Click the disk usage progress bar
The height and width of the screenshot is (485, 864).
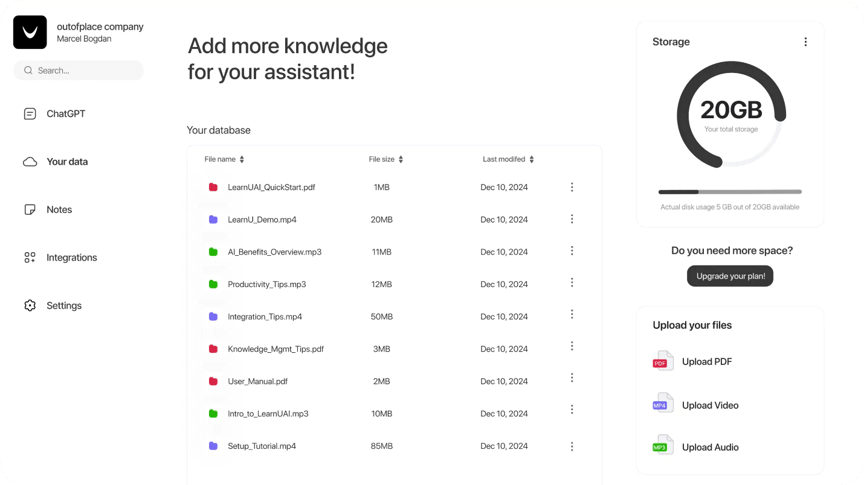click(x=730, y=192)
